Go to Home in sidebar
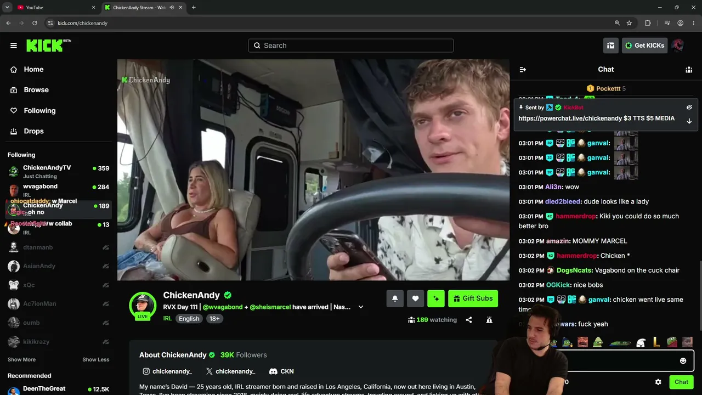The width and height of the screenshot is (702, 395). tap(33, 69)
